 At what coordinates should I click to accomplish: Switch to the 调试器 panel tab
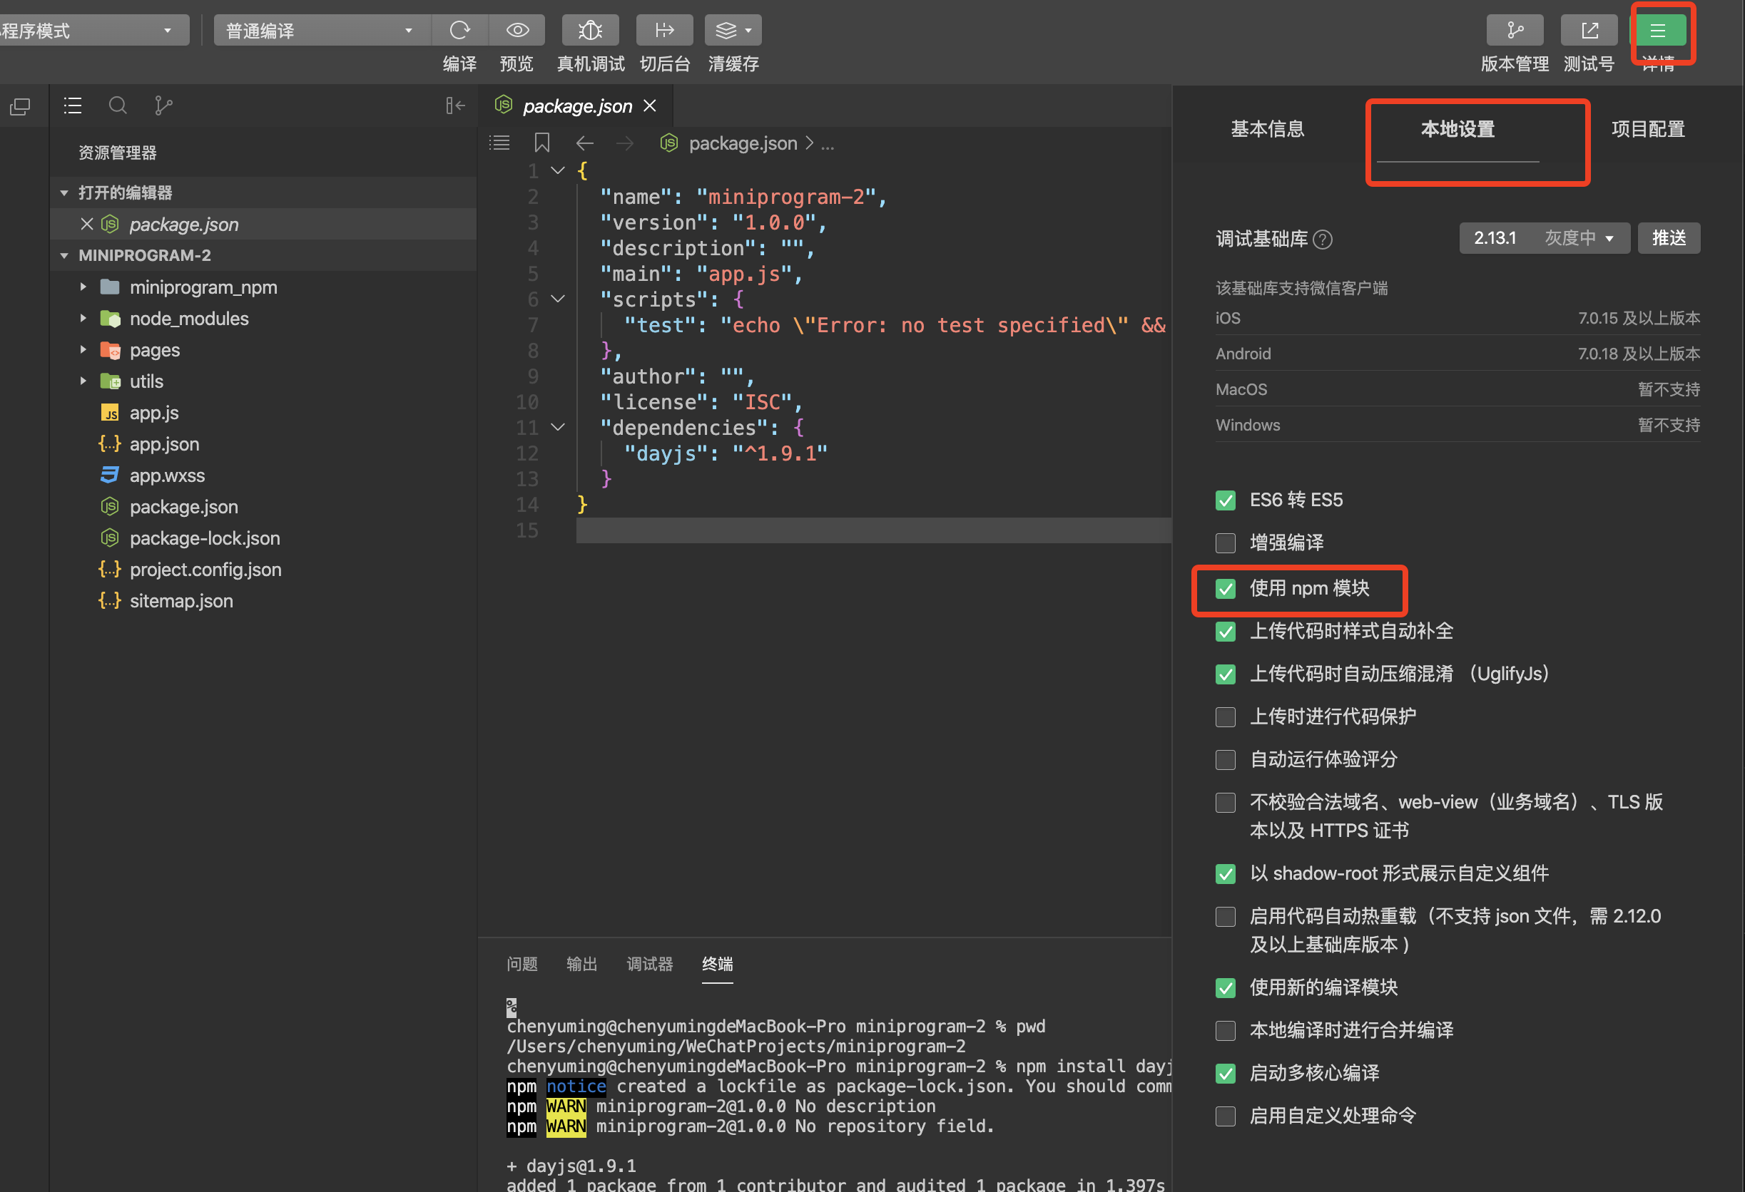[x=649, y=964]
